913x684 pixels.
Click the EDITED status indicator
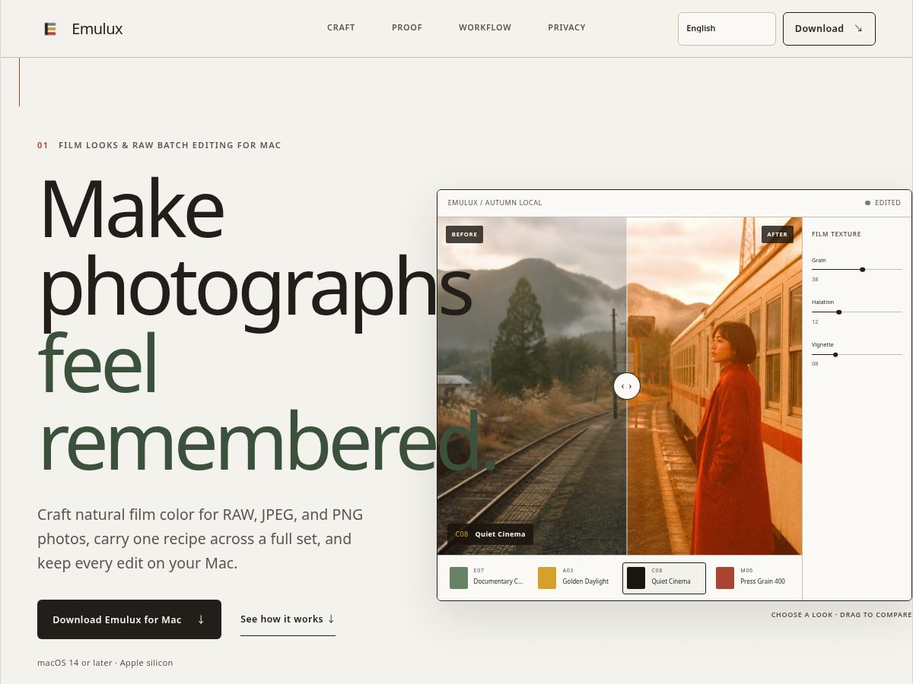883,203
